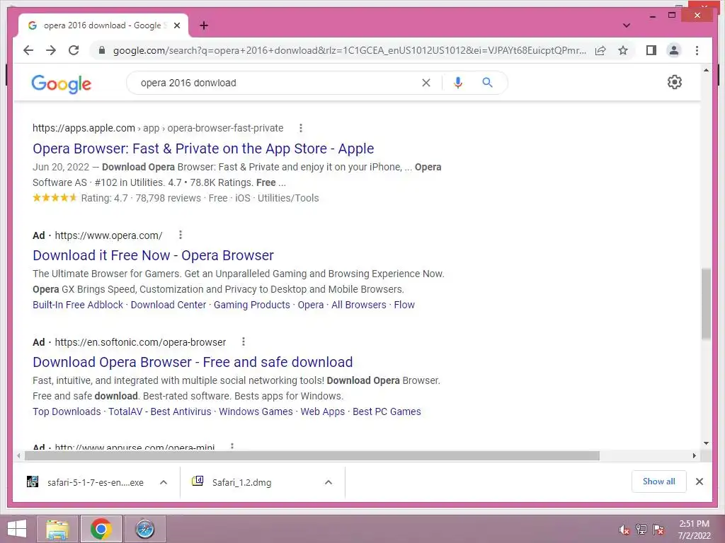Reload the Google search page
Screen dimensions: 725x543
(74, 50)
